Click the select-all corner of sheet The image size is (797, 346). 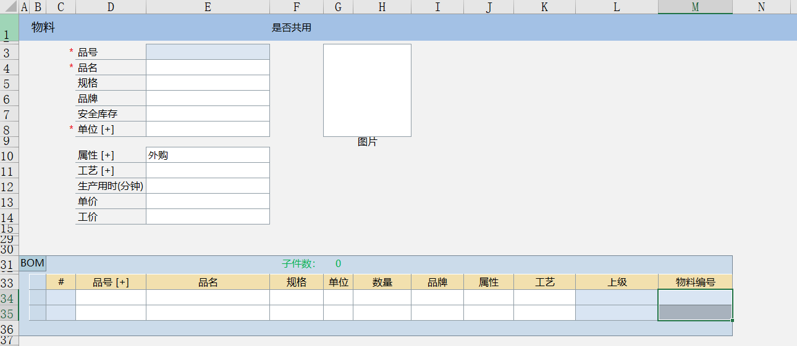pyautogui.click(x=9, y=7)
